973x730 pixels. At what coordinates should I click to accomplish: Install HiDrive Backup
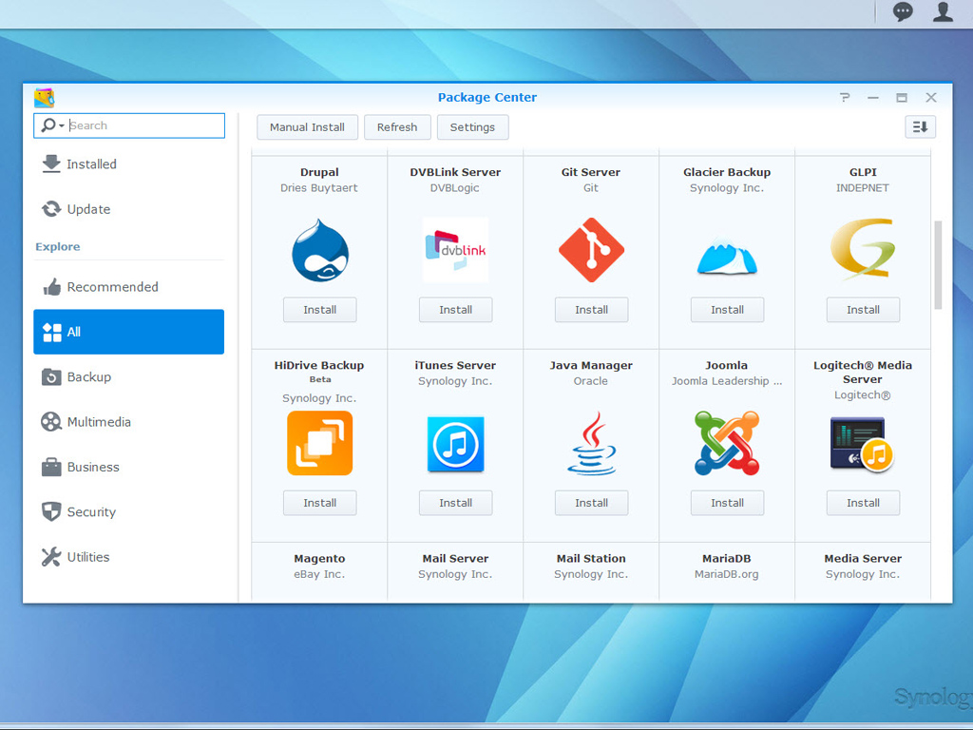click(320, 503)
